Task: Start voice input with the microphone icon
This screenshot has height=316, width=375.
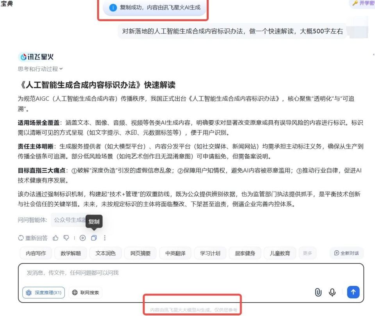Action: pyautogui.click(x=332, y=292)
